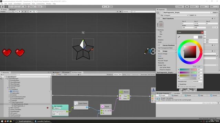This screenshot has width=220, height=123.
Task: Click the Graph Variables icon
Action: click(158, 99)
